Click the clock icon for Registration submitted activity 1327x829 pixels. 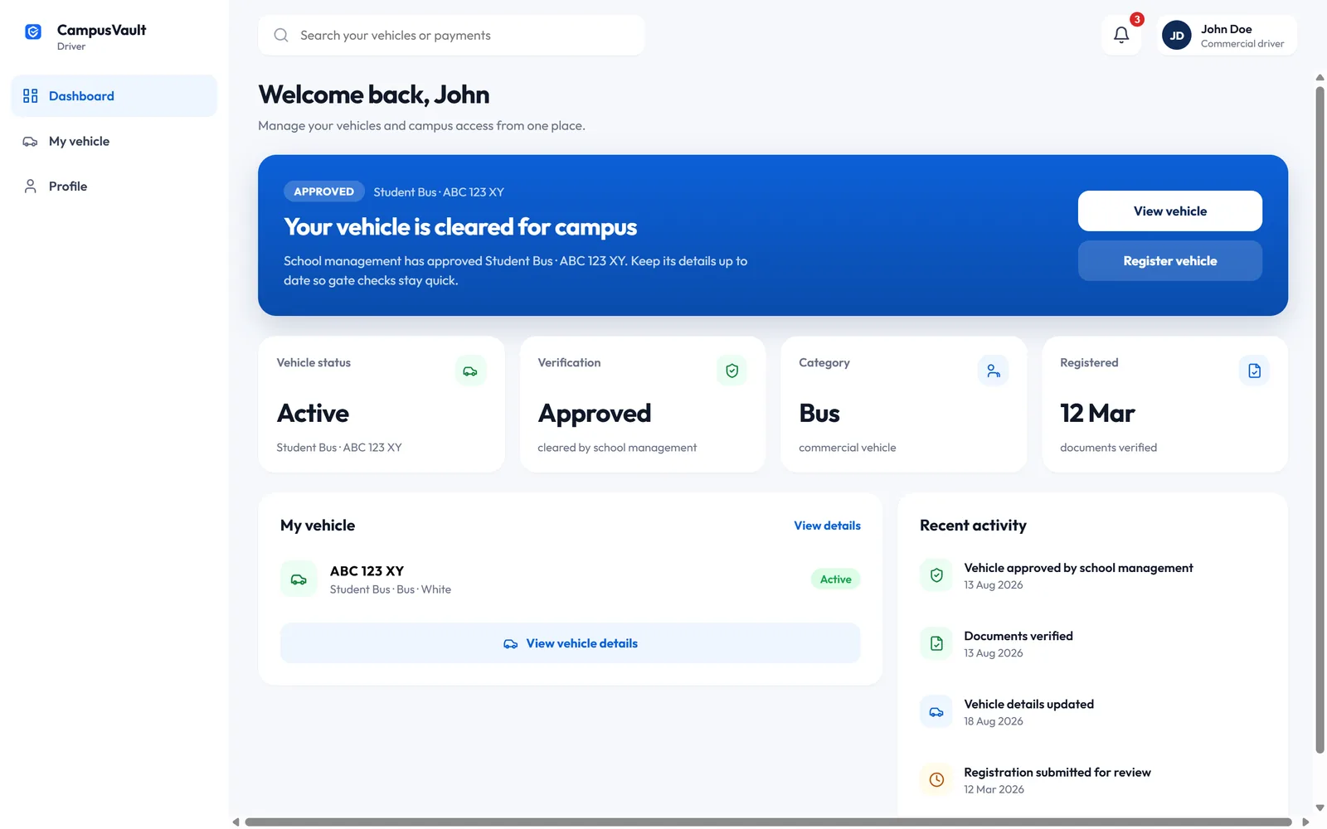point(936,779)
